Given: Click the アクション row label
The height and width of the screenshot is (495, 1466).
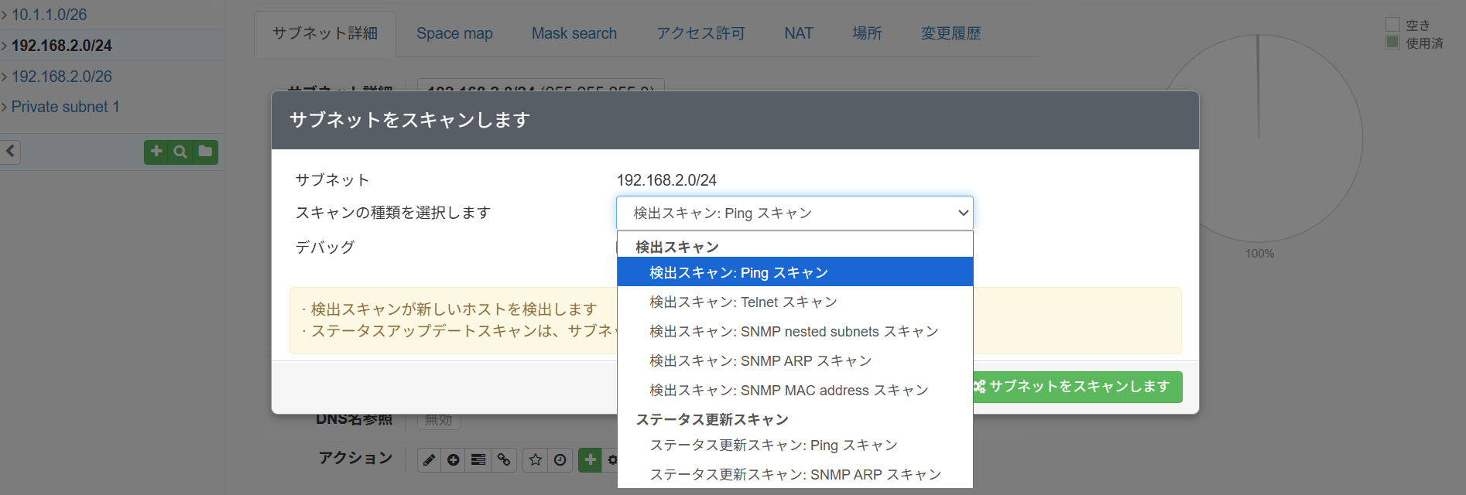Looking at the screenshot, I should click(355, 458).
